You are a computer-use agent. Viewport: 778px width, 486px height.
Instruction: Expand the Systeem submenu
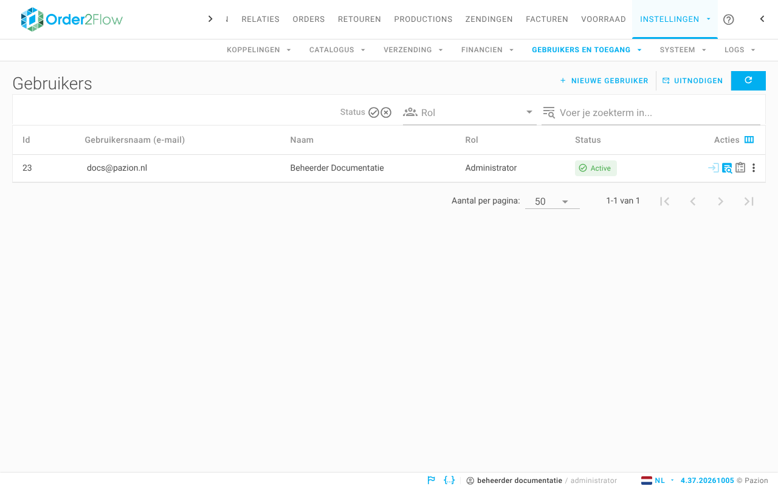(x=683, y=50)
